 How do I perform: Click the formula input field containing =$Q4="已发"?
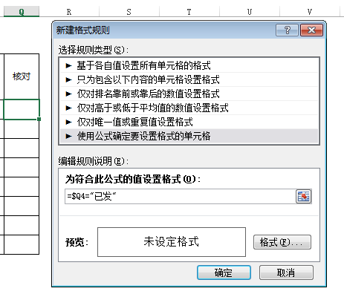click(181, 197)
